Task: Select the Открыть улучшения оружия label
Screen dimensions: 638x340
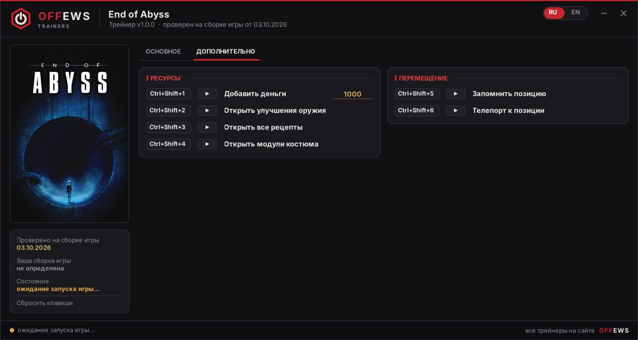Action: (275, 110)
